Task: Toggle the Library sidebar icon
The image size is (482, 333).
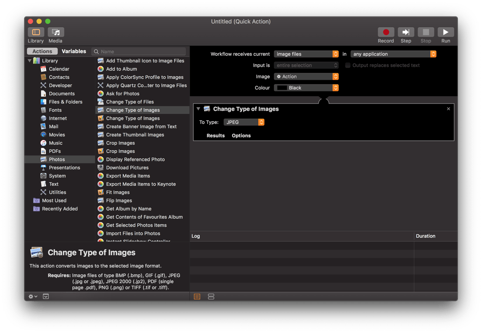Action: click(36, 32)
